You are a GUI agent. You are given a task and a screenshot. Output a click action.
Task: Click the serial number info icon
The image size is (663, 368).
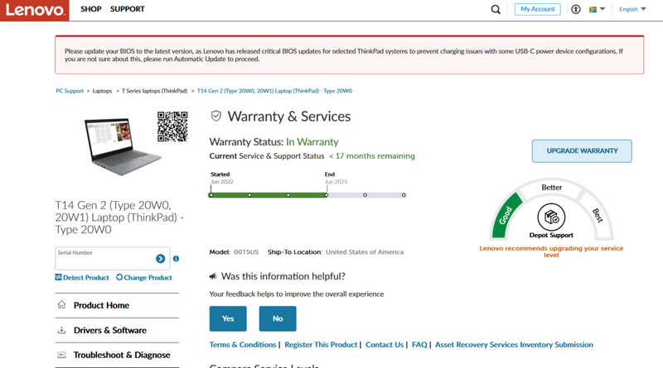[x=176, y=259]
